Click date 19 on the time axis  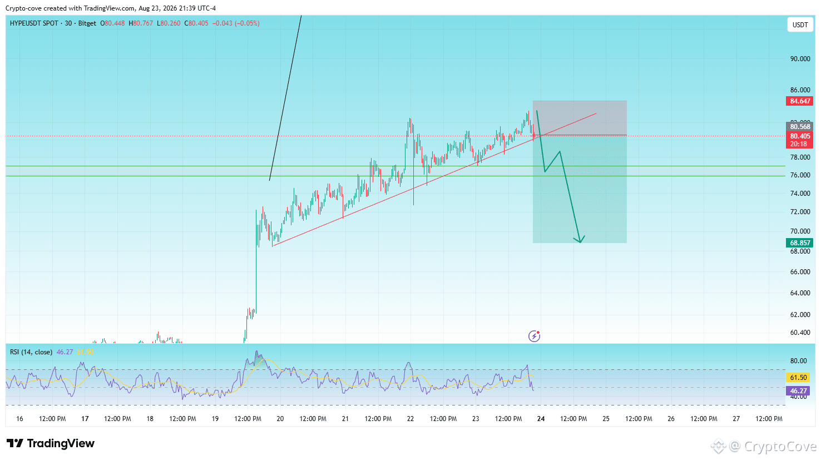click(215, 419)
